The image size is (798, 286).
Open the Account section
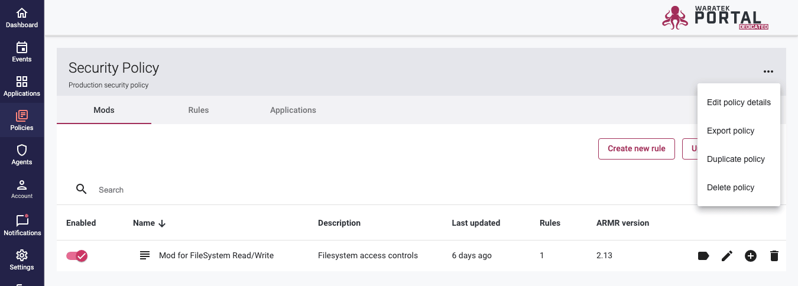(22, 189)
